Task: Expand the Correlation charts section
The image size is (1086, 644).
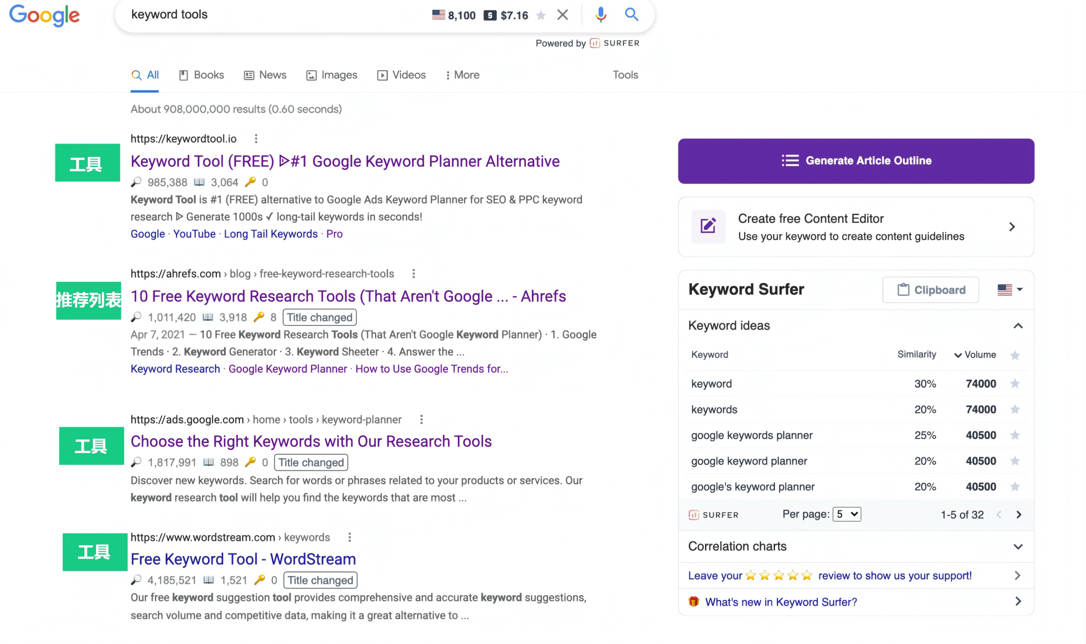Action: (x=1018, y=547)
